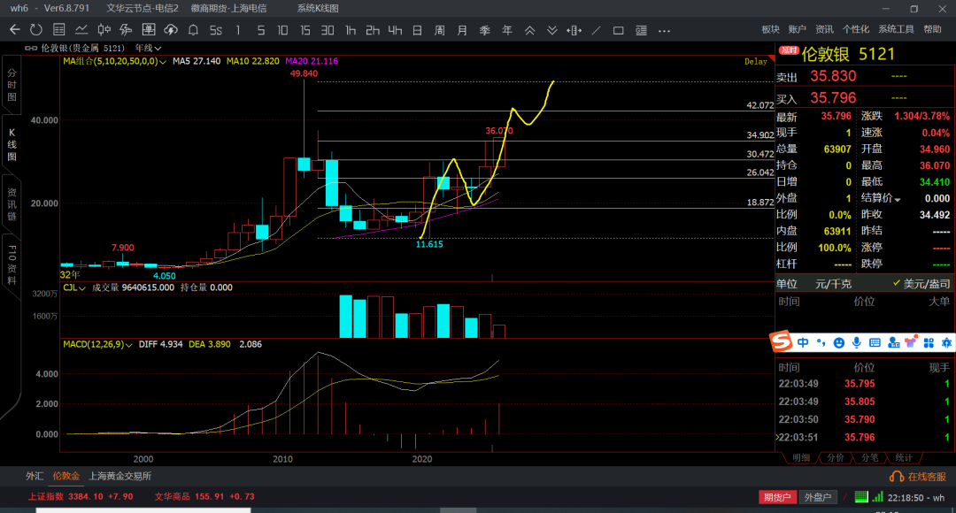Switch to the 分价 tab
Image resolution: width=956 pixels, height=513 pixels.
pos(835,457)
